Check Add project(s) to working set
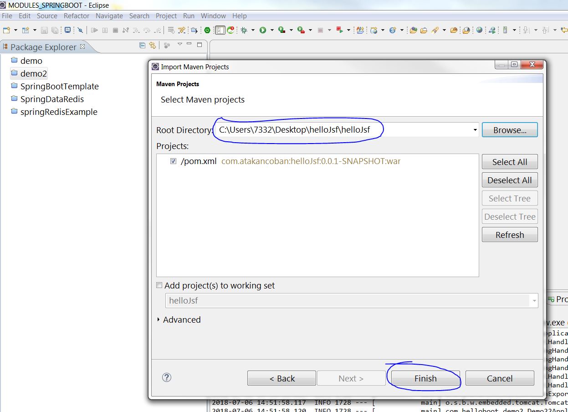The height and width of the screenshot is (412, 568). coord(159,286)
